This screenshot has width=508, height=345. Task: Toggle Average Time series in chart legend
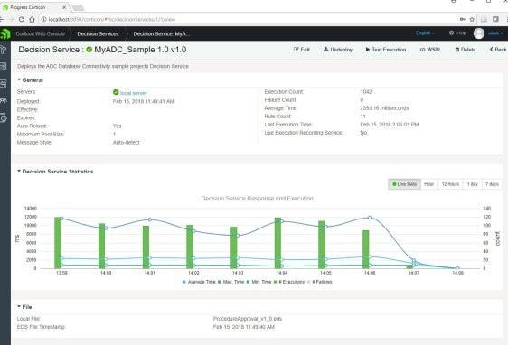tap(199, 282)
